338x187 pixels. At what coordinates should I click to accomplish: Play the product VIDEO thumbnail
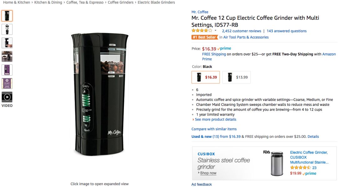tap(7, 97)
